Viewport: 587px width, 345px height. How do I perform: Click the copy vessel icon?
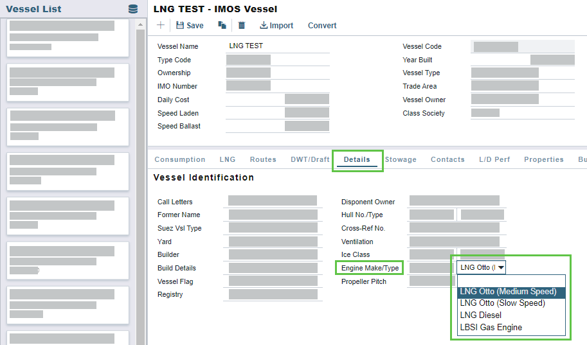pos(222,26)
